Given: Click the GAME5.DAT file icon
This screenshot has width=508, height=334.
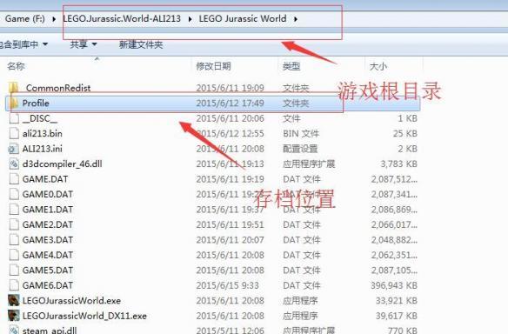Looking at the screenshot, I should pos(14,271).
